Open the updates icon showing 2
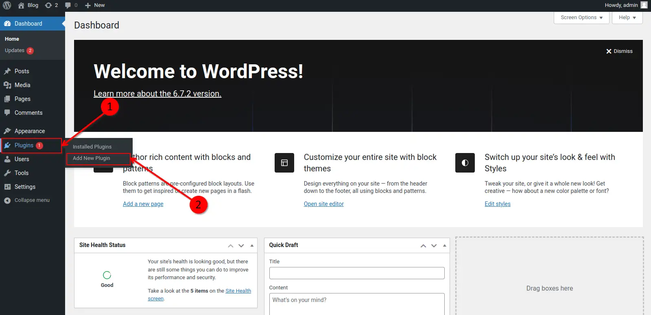 [x=51, y=5]
